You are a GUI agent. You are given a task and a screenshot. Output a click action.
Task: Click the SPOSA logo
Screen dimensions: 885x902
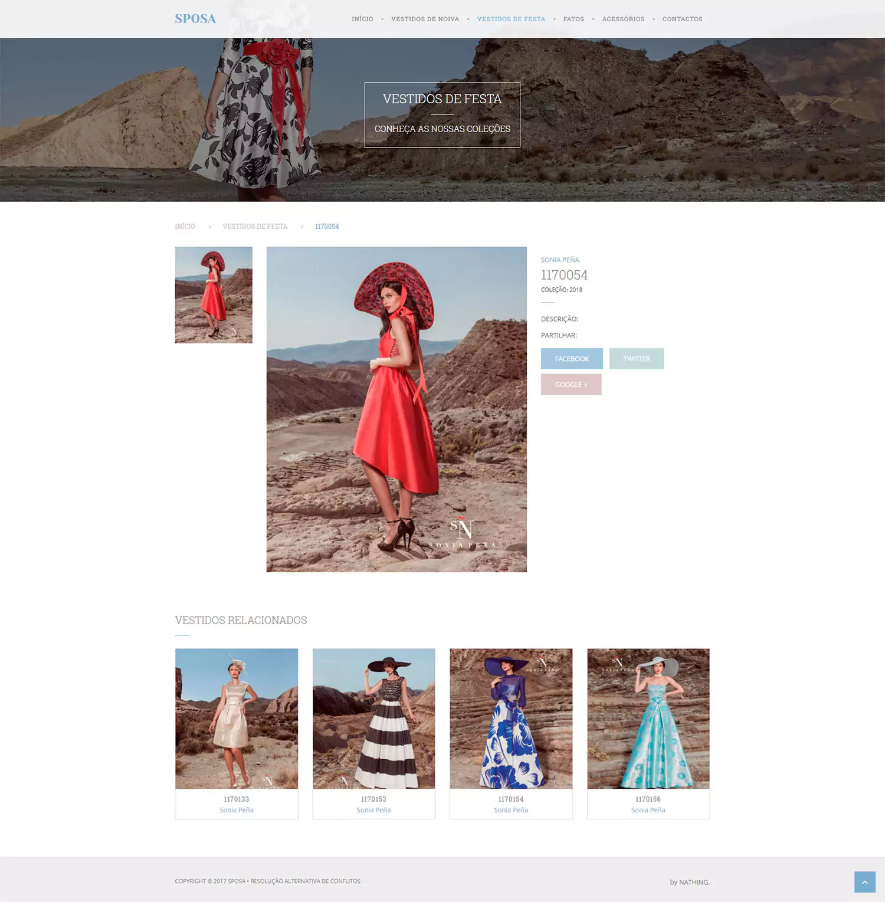point(195,18)
